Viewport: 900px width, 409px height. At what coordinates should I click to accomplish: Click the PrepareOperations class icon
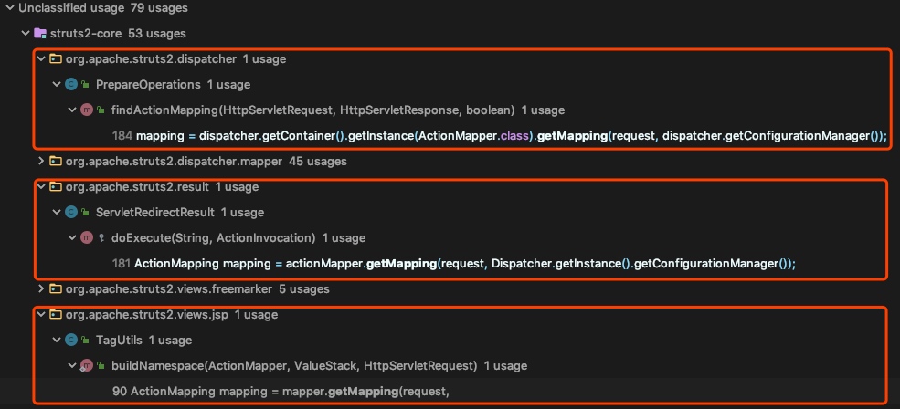pyautogui.click(x=71, y=84)
